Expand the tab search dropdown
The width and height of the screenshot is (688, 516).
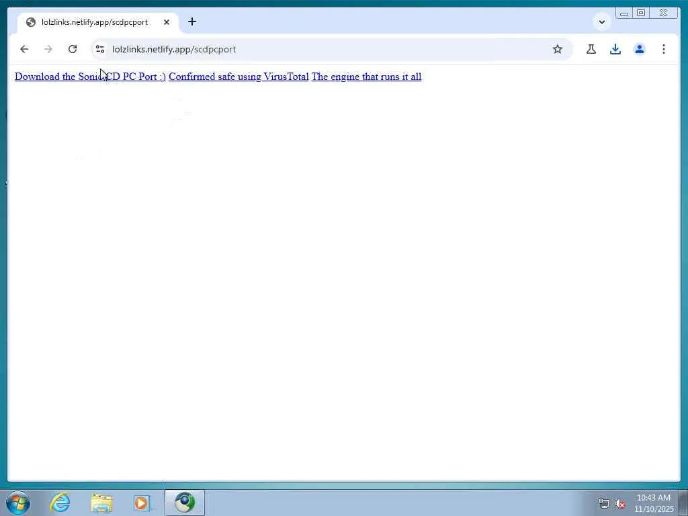point(601,22)
